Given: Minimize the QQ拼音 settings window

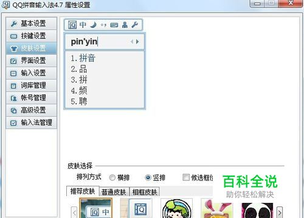Looking at the screenshot, I should 257,3.
